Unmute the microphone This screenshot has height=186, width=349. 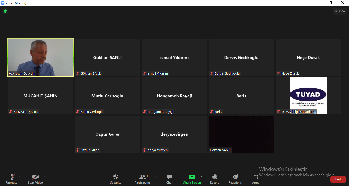coord(11,177)
